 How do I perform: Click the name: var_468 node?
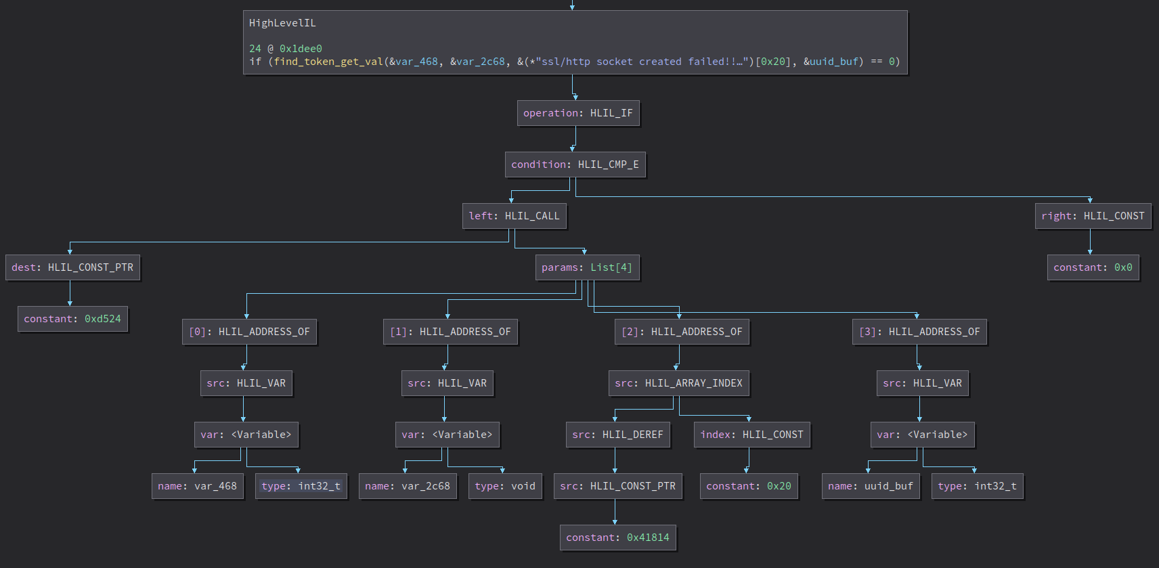point(197,486)
